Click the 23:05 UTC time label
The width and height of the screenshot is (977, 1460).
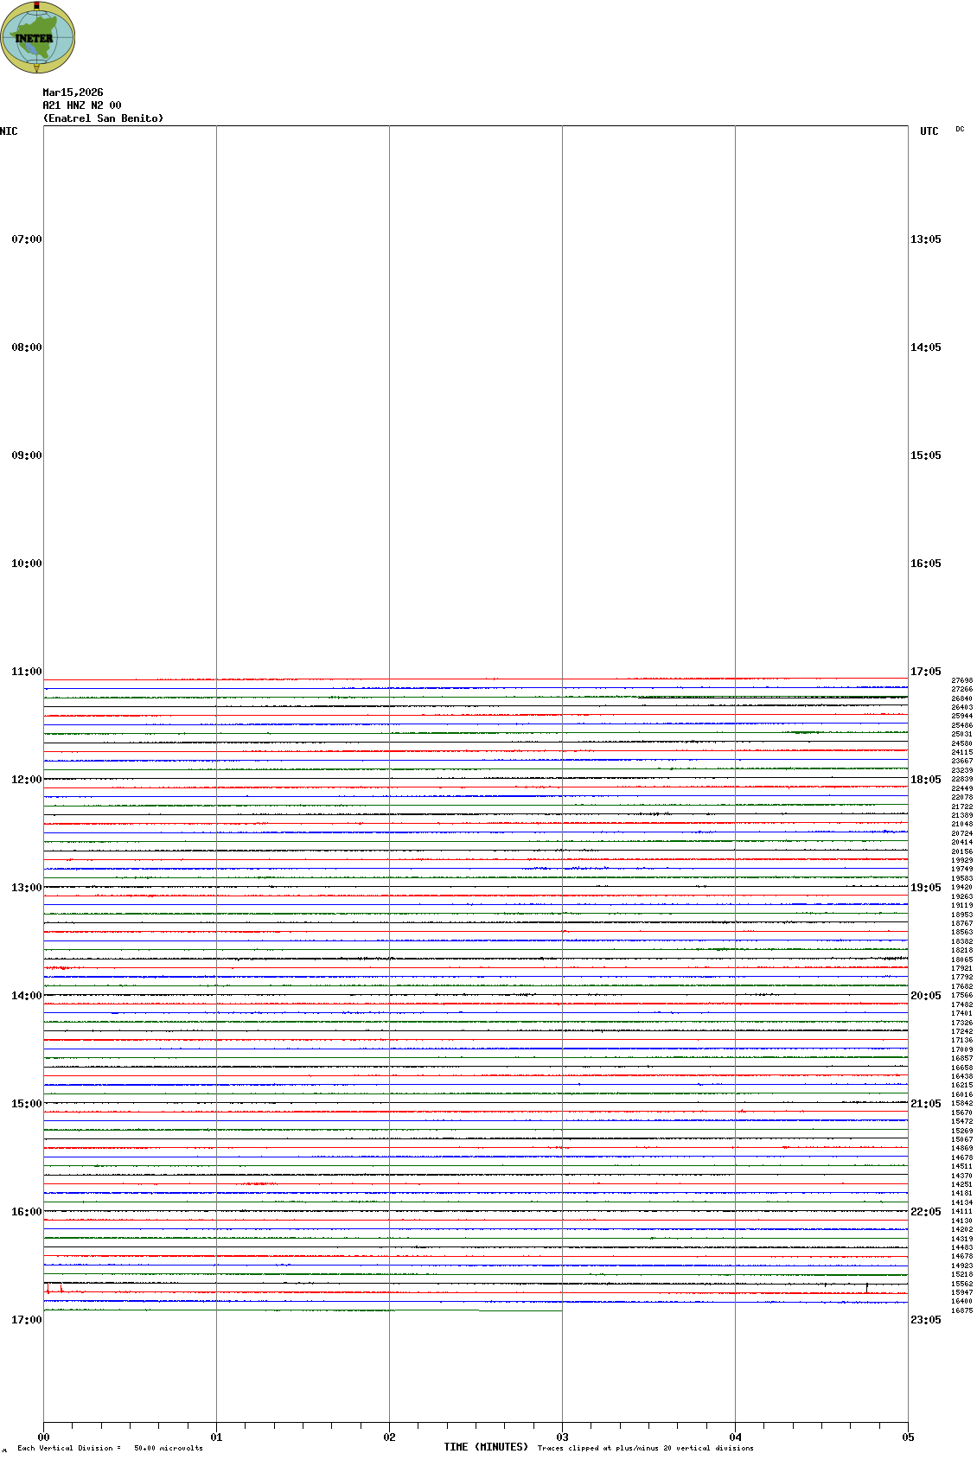(x=925, y=1320)
